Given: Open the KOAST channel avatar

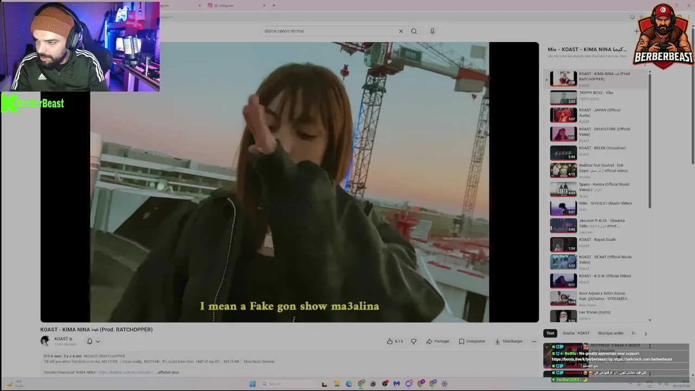Looking at the screenshot, I should pos(45,341).
